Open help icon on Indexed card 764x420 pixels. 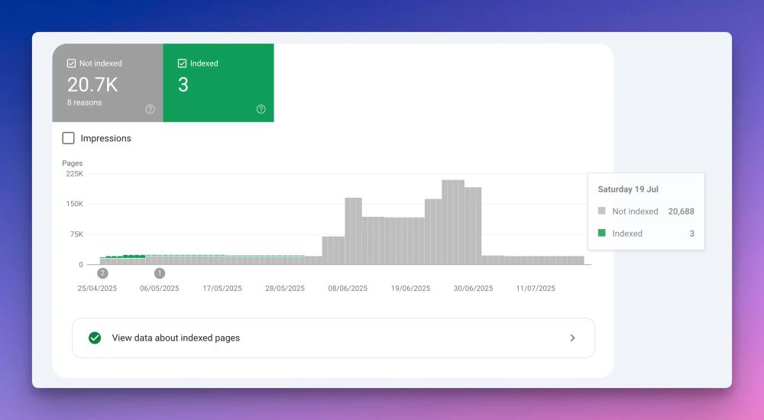[261, 109]
